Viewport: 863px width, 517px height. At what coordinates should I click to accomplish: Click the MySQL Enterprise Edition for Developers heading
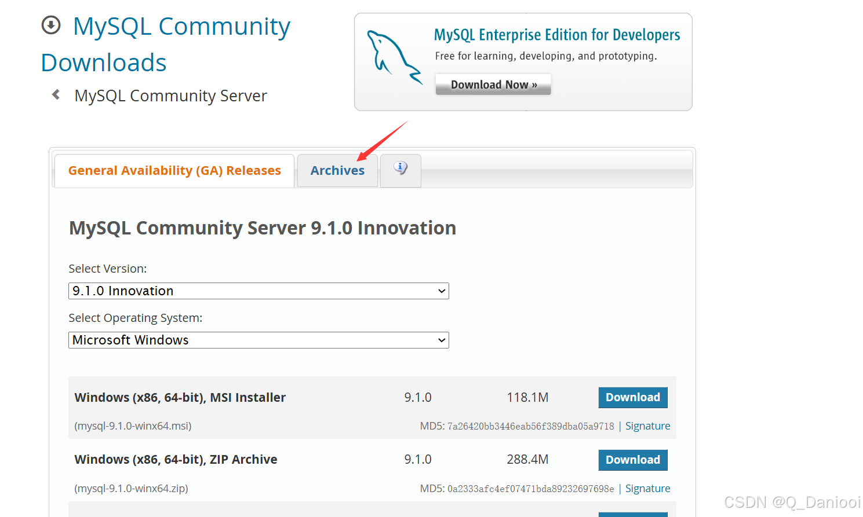coord(556,35)
